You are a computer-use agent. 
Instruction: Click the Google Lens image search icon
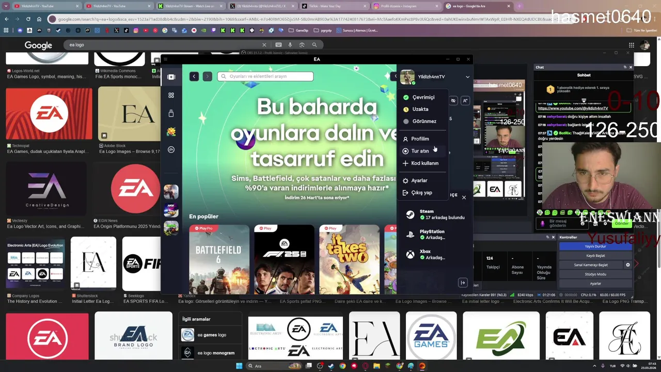302,45
